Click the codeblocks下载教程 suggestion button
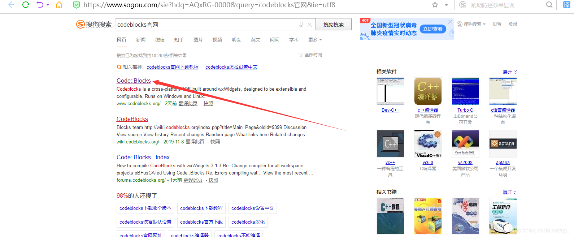The image size is (574, 237). (x=201, y=208)
